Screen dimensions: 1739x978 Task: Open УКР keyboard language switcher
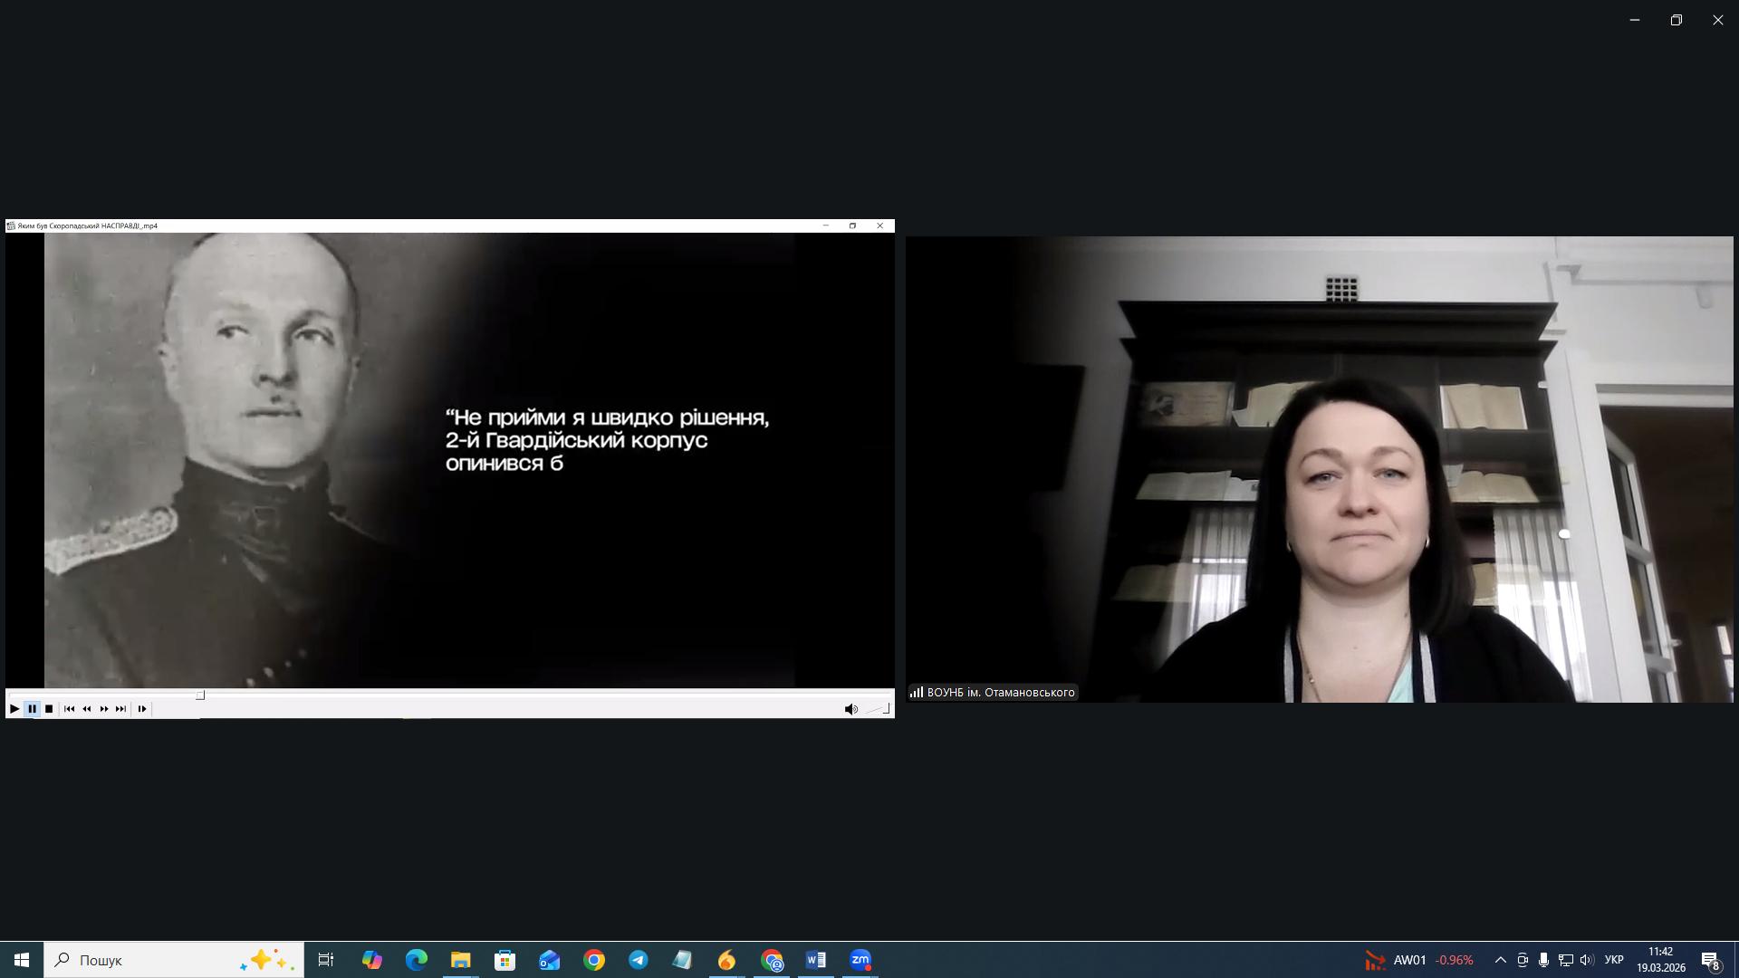pos(1614,960)
